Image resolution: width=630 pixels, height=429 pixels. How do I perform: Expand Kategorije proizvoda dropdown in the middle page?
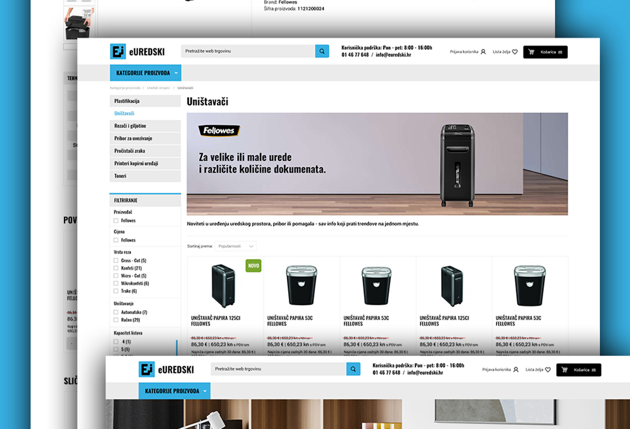(145, 73)
